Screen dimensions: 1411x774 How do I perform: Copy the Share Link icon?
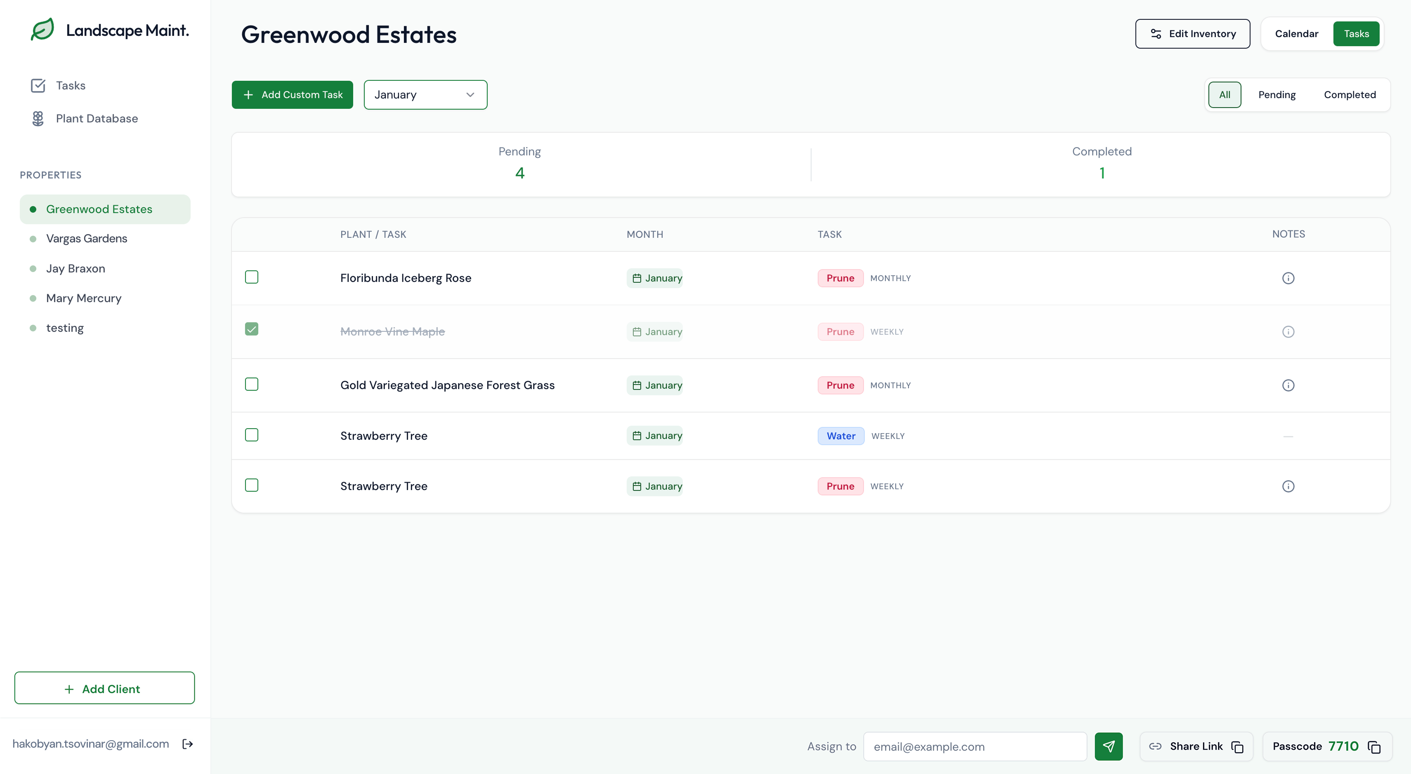pyautogui.click(x=1237, y=747)
